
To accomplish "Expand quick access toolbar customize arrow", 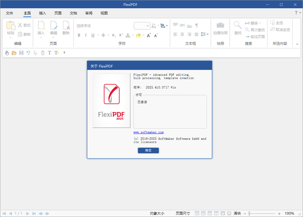I will click(x=64, y=53).
